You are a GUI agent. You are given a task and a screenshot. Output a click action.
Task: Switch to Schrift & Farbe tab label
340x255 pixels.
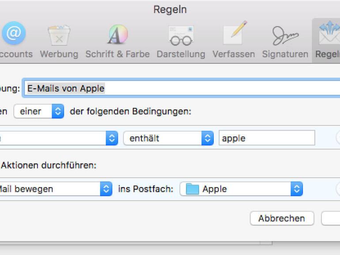(117, 54)
